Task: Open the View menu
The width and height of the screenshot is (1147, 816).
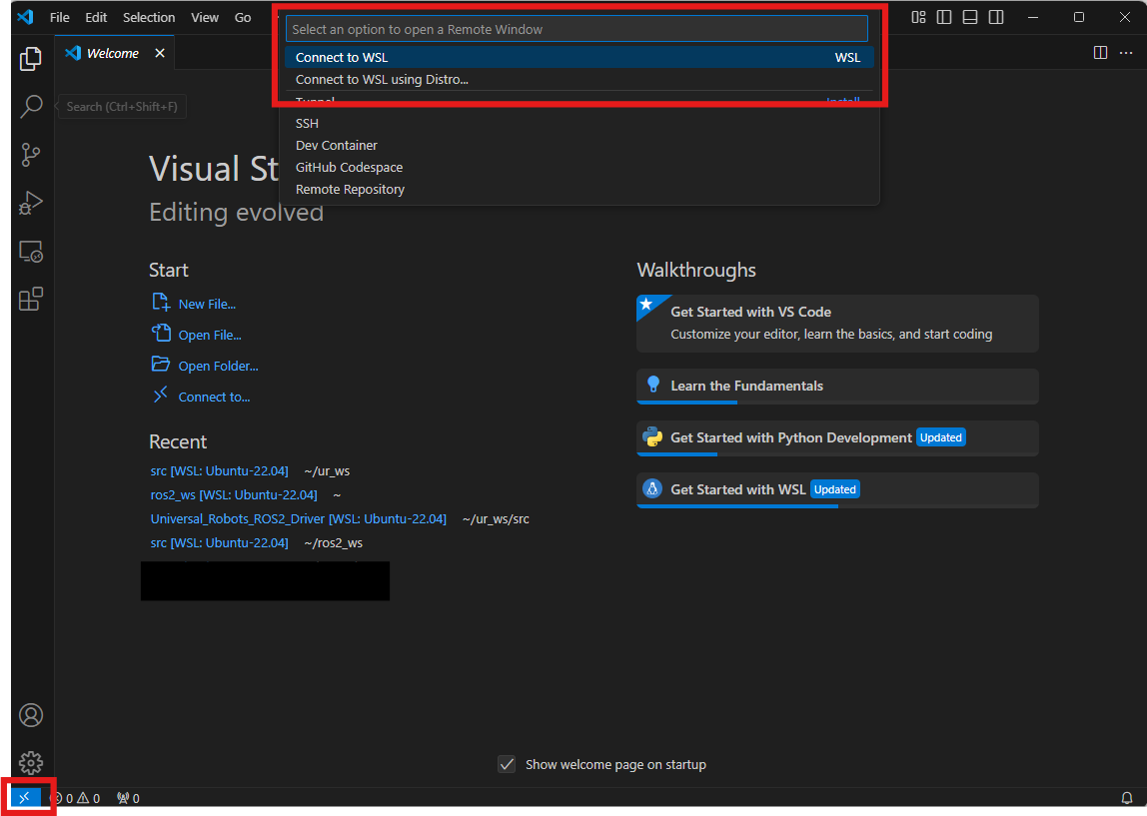Action: click(x=205, y=18)
